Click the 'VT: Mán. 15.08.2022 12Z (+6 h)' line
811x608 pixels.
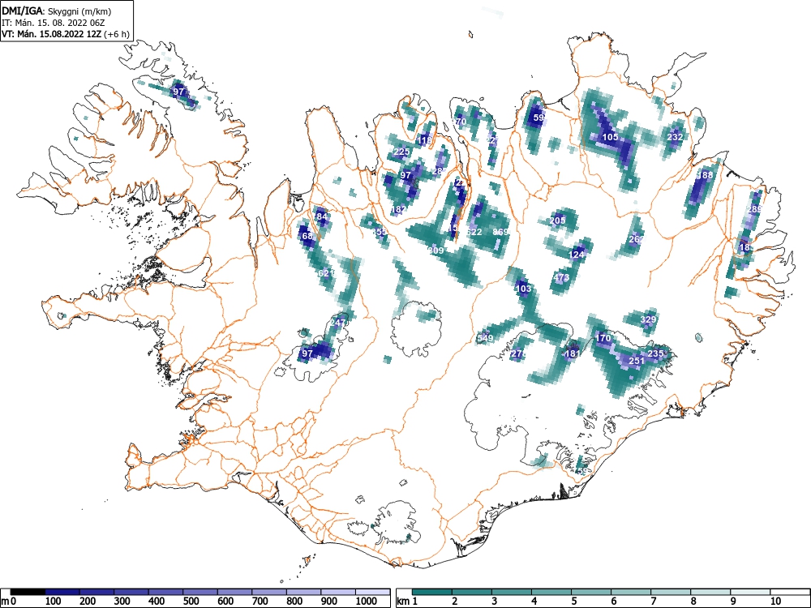tap(65, 34)
